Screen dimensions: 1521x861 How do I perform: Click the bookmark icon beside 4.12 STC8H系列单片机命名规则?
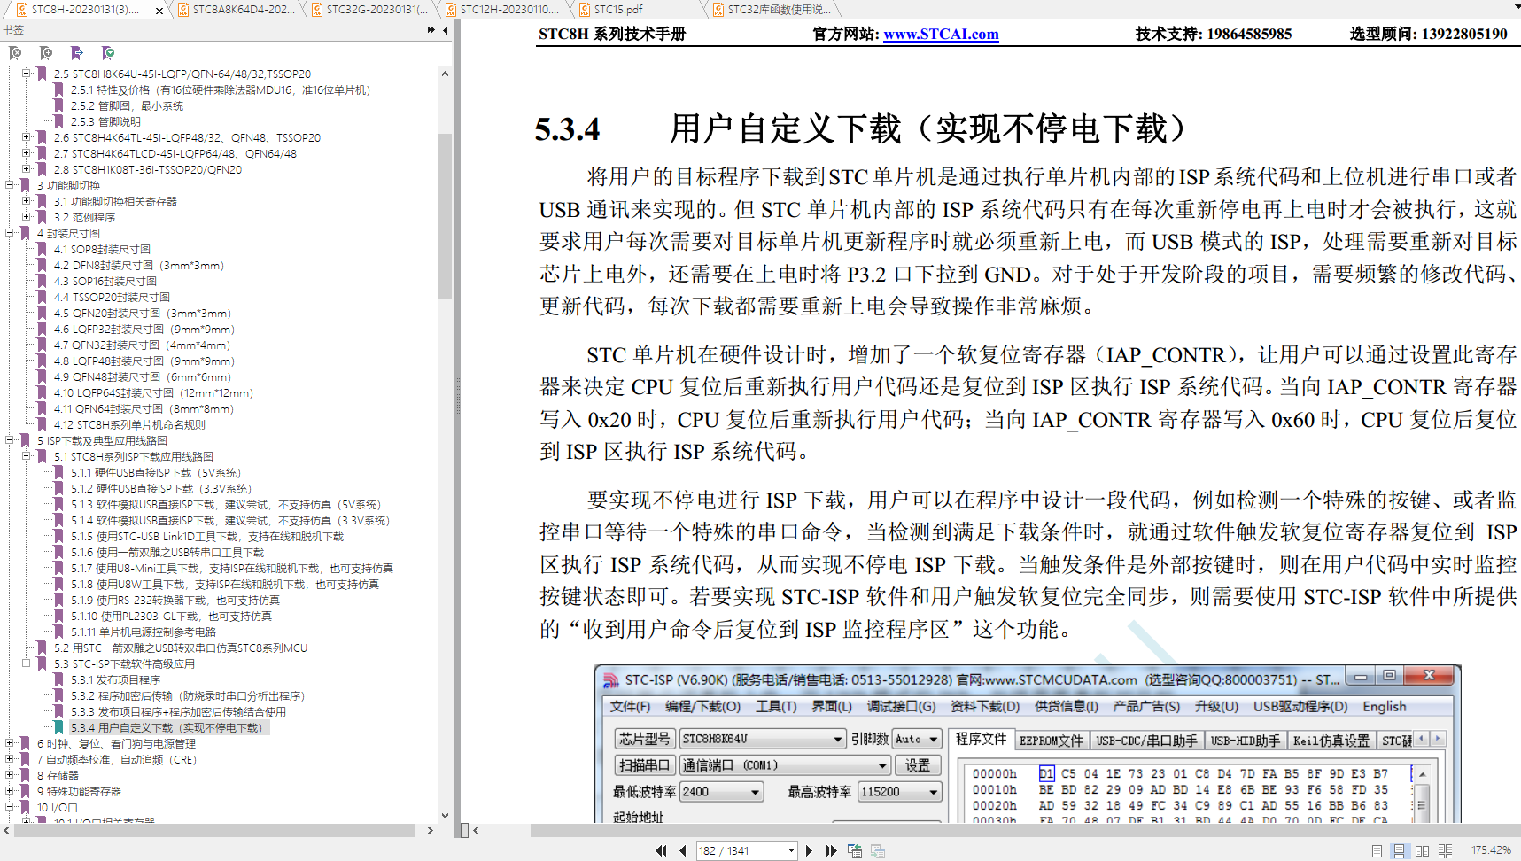(42, 425)
